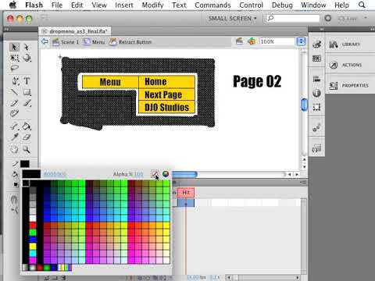Open the SMALL SCREEN workspace dropdown
The image size is (375, 281).
[x=232, y=19]
